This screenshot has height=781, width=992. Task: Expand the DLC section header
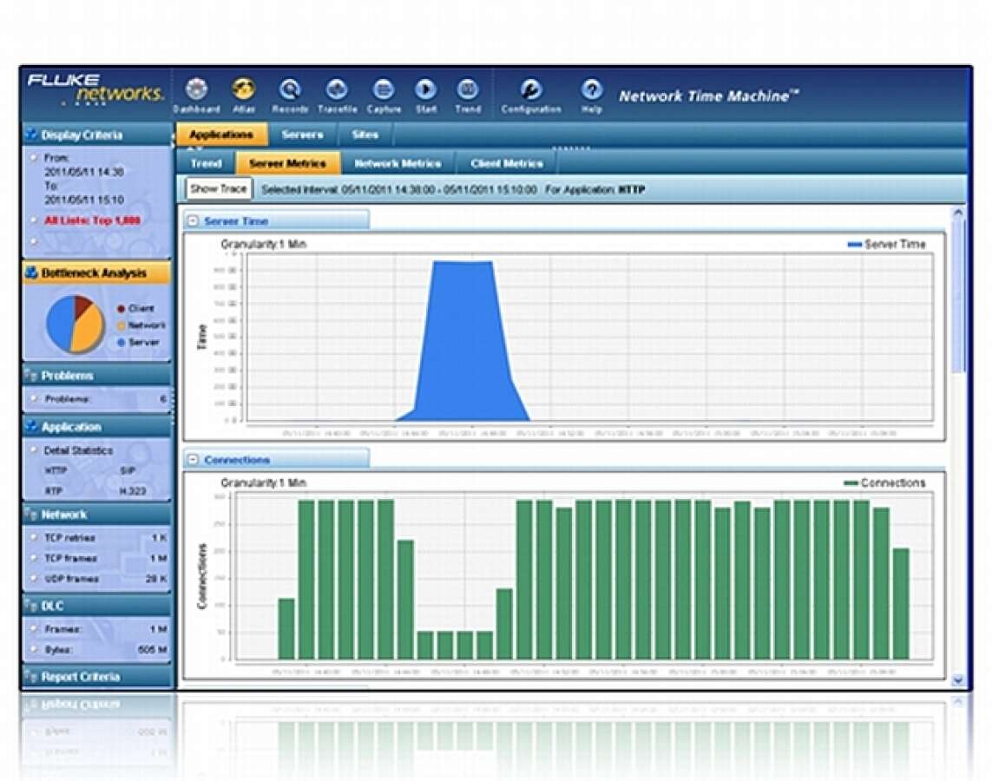(97, 606)
